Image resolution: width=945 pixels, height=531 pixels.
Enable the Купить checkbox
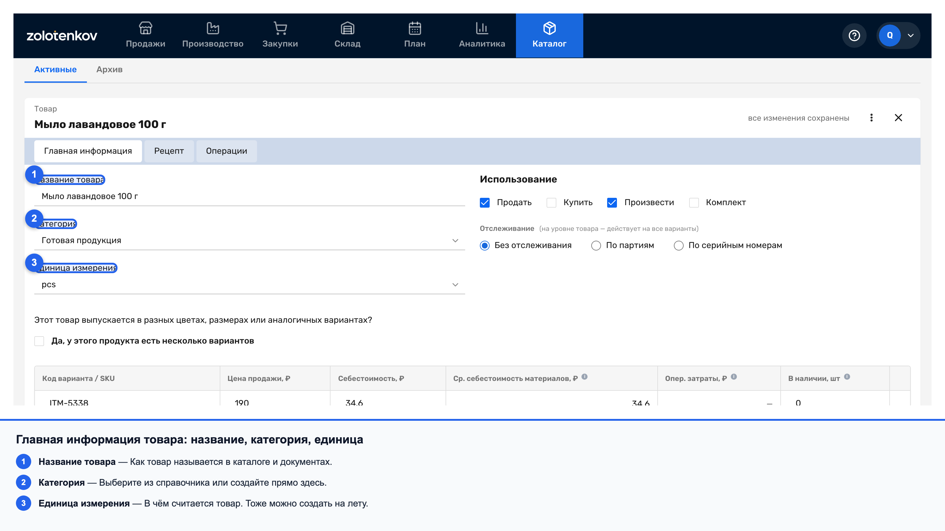[551, 203]
